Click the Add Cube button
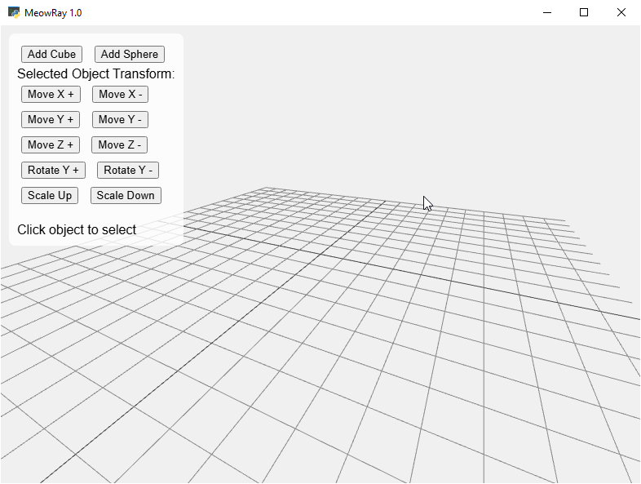Viewport: 641px width, 484px height. (x=51, y=55)
